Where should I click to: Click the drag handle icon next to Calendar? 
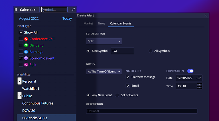click(16, 10)
